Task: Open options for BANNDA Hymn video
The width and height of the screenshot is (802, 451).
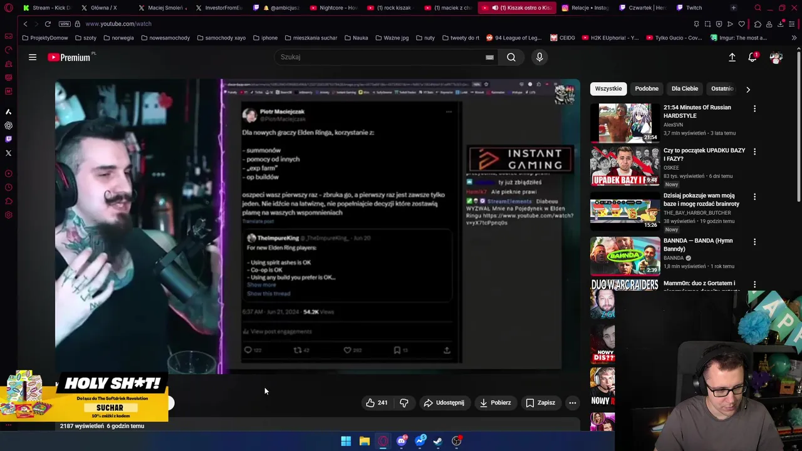Action: pos(754,242)
